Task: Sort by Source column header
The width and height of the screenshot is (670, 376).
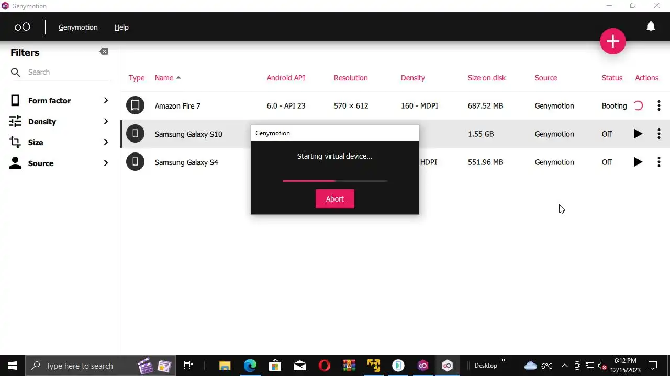Action: (546, 78)
